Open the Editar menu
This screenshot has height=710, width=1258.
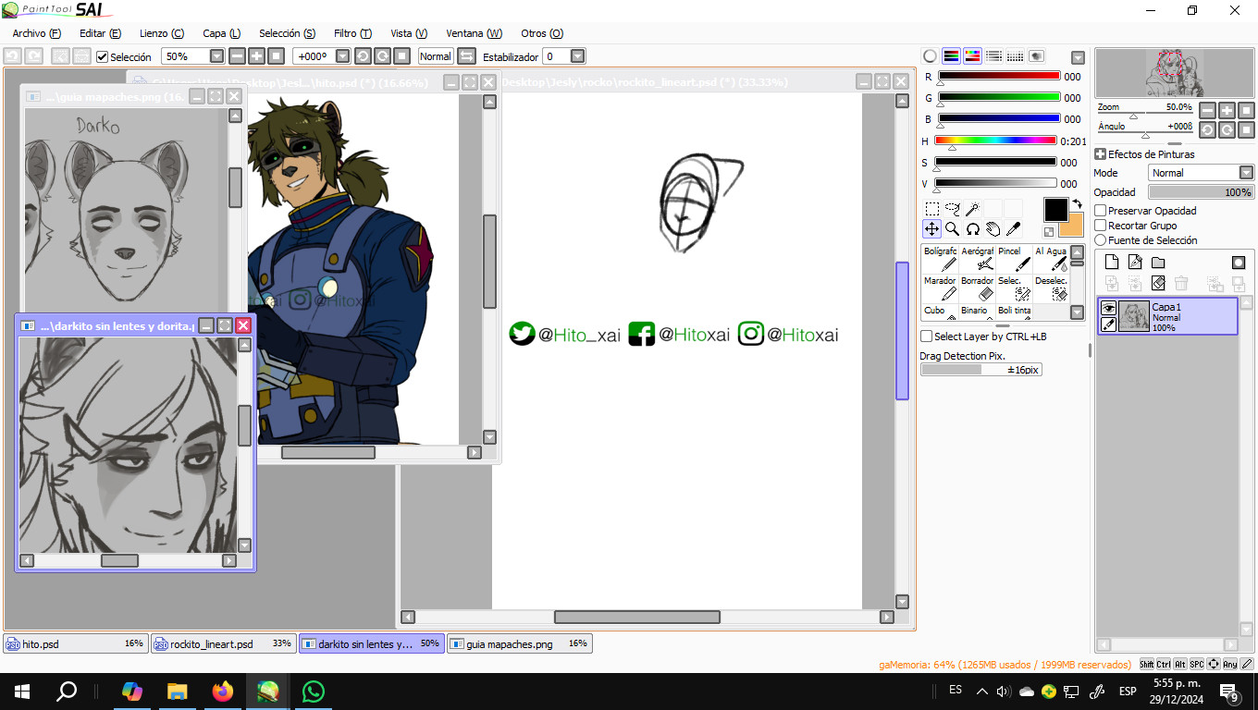(100, 33)
